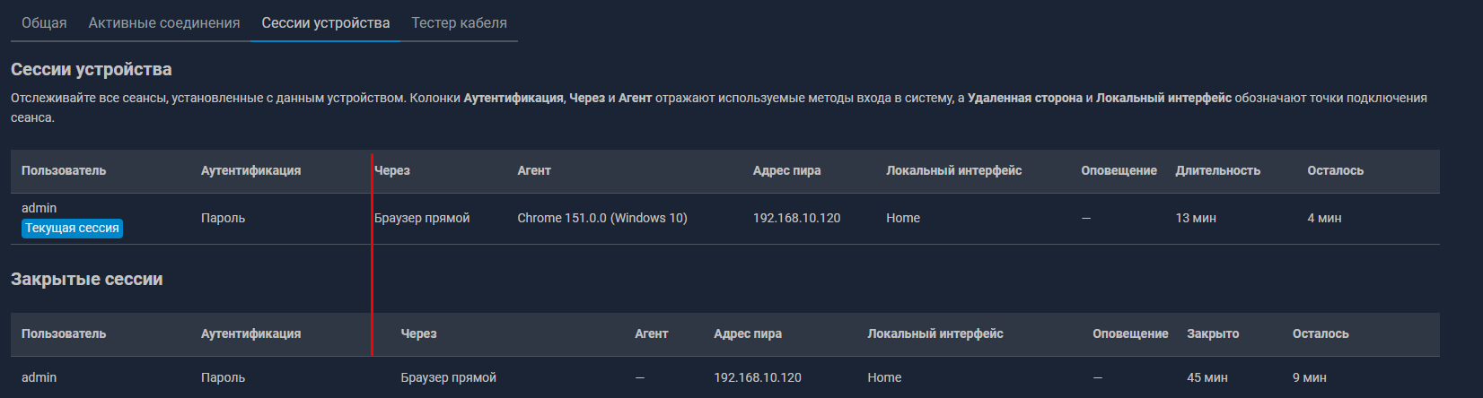The height and width of the screenshot is (398, 1483).
Task: Click the Аутентификация header in active sessions table
Action: (250, 170)
